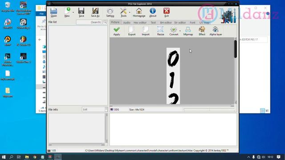Click the number texture preview image
Image resolution: width=285 pixels, height=160 pixels.
(x=173, y=76)
